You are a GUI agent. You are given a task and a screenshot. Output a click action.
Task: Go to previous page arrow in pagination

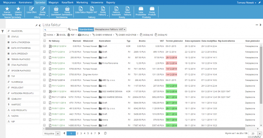[x=64, y=133]
